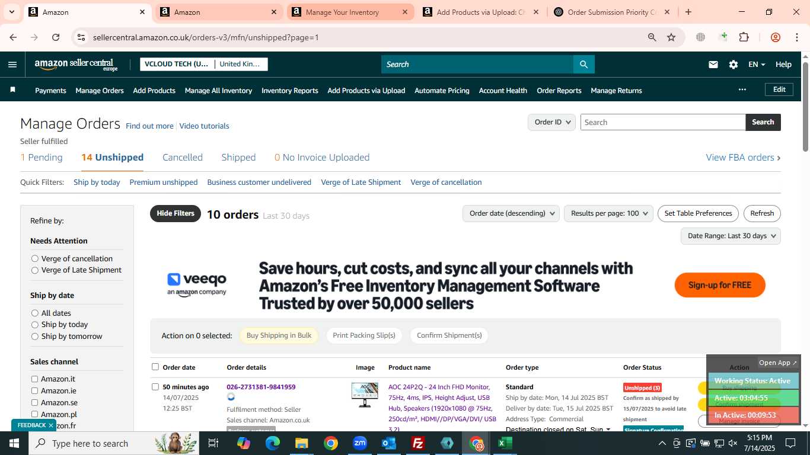Switch to the Pending orders tab

[42, 158]
